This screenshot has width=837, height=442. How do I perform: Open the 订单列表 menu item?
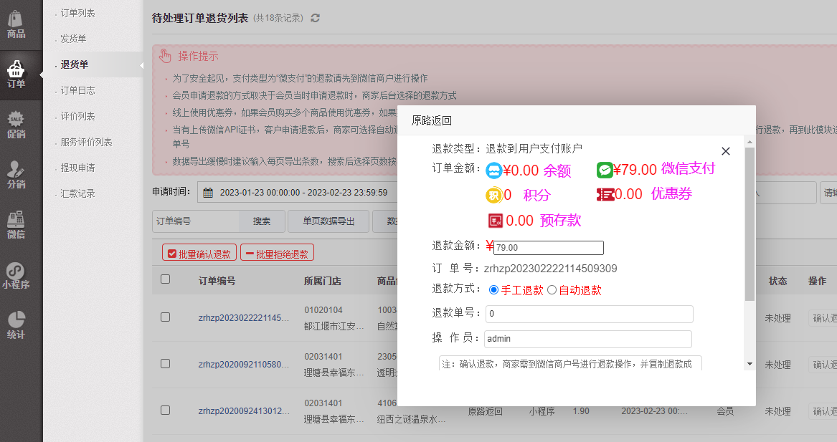pyautogui.click(x=77, y=13)
